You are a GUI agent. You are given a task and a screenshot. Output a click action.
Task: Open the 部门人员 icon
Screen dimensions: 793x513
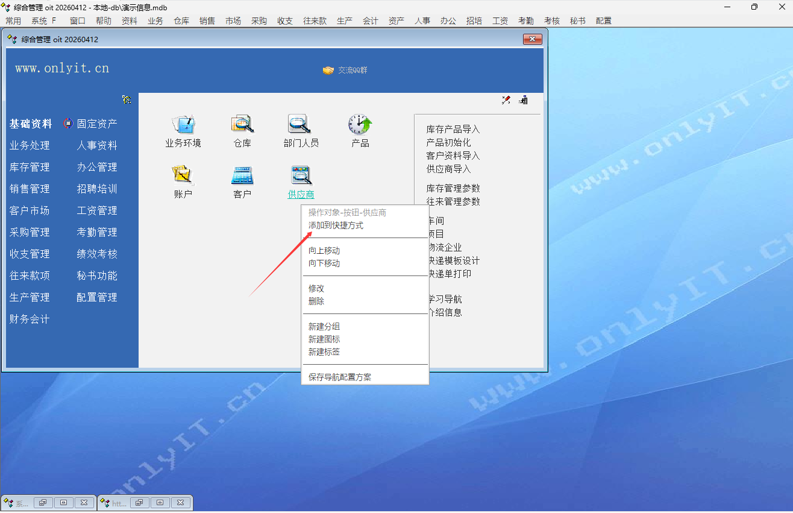tap(300, 124)
